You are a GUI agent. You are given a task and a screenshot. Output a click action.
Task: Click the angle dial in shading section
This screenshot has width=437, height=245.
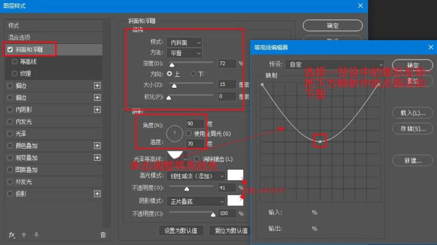174,134
